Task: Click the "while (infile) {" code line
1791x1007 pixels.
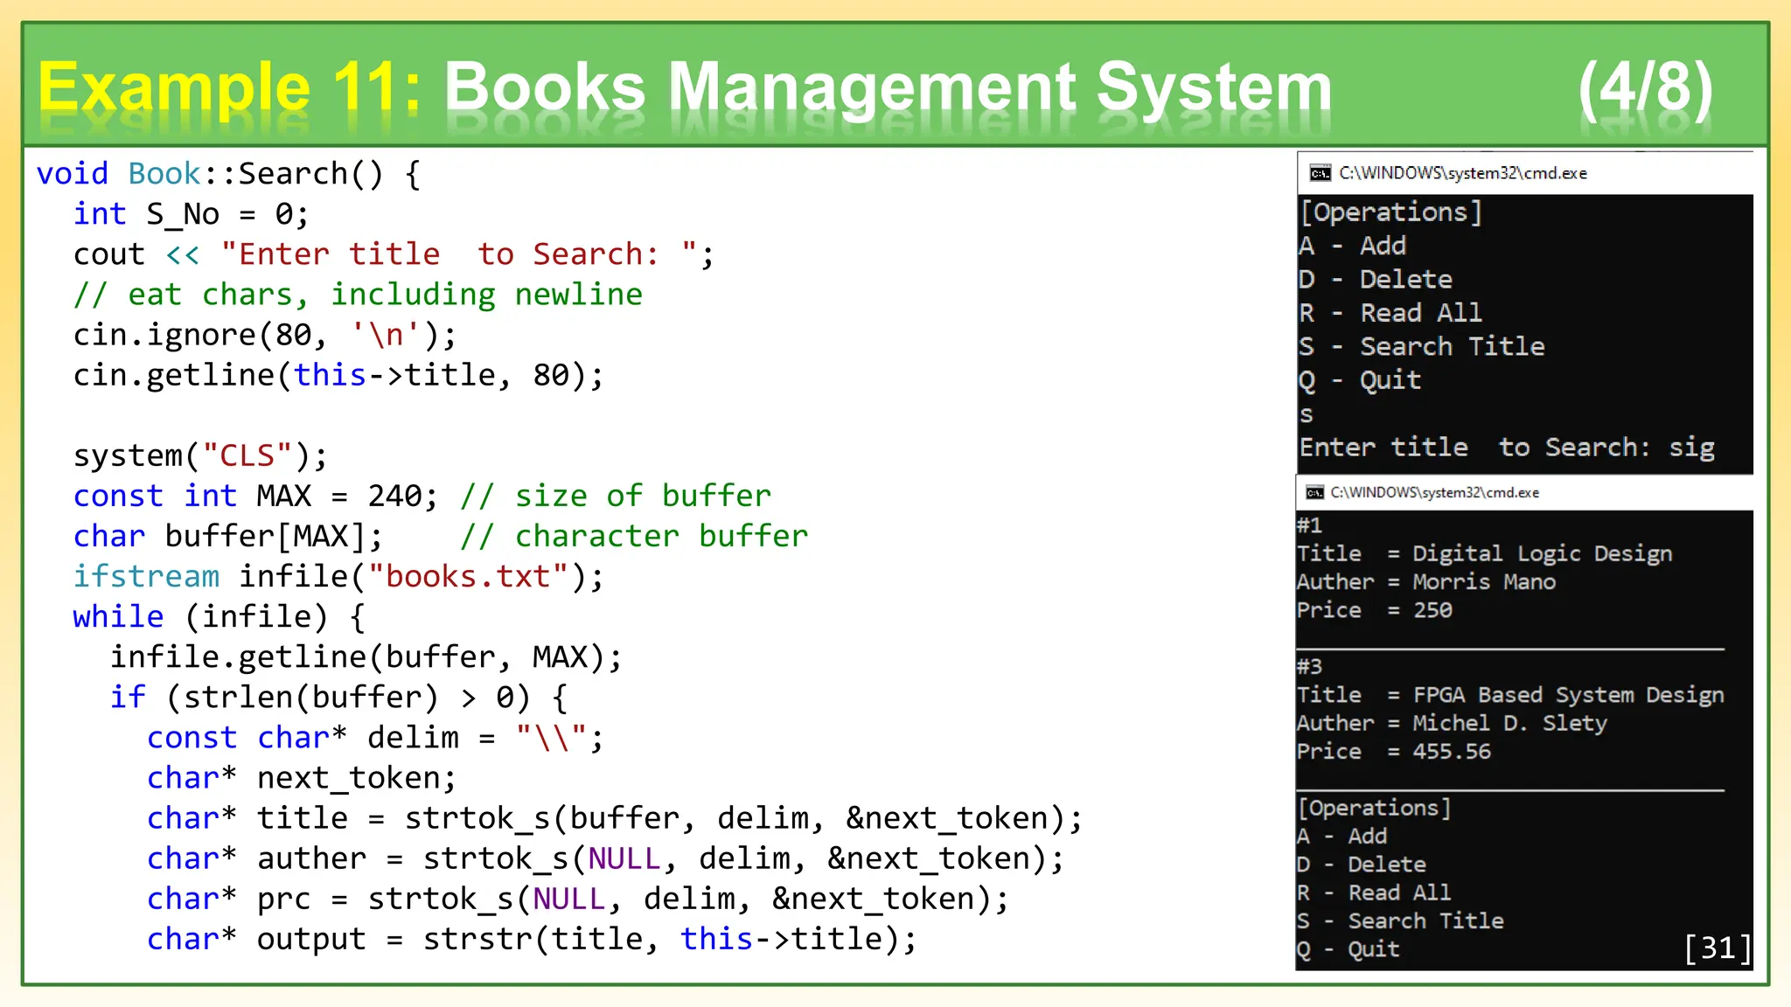Action: coord(219,616)
